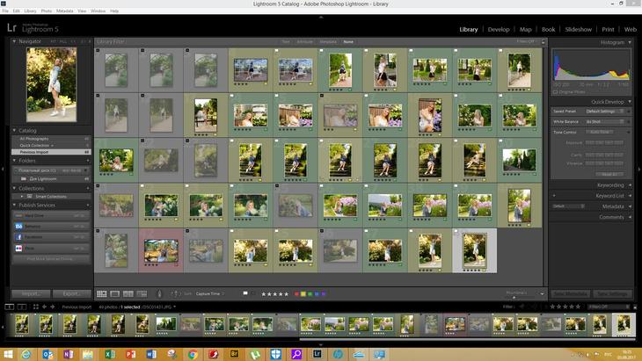Launch Google Chrome from the taskbar
The width and height of the screenshot is (642, 361).
193,354
